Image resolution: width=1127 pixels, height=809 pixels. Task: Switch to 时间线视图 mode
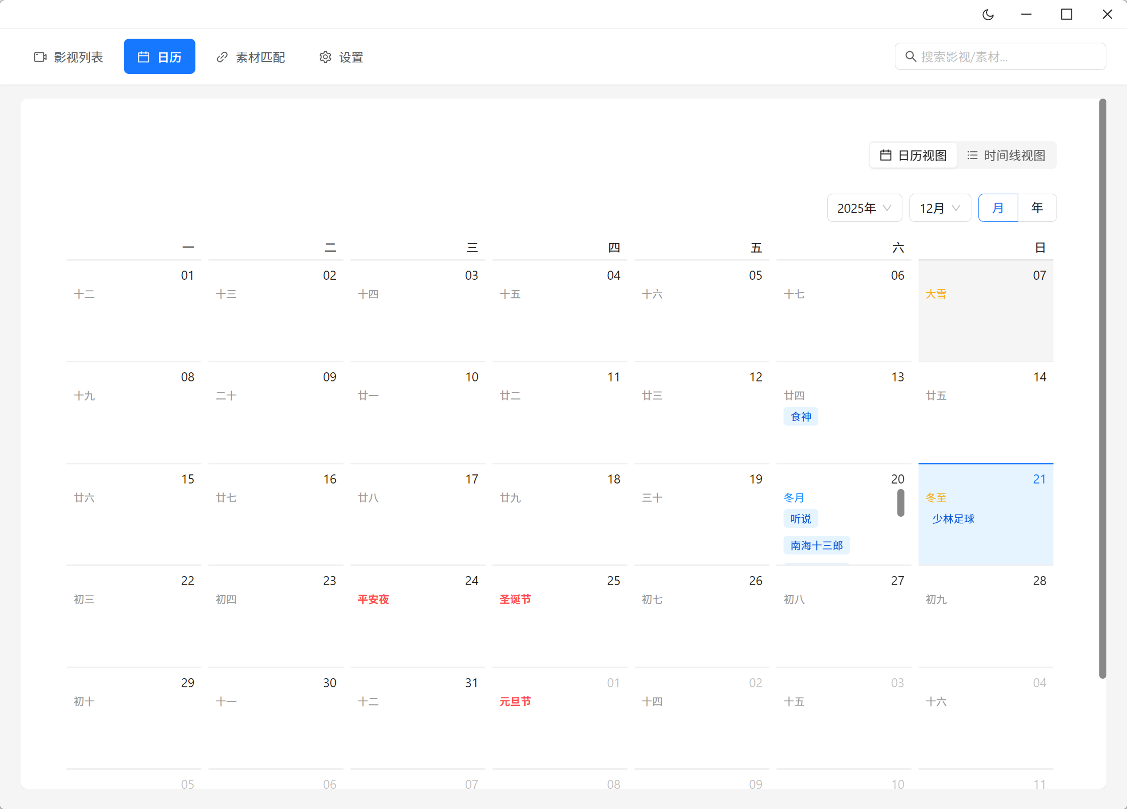tap(1006, 155)
